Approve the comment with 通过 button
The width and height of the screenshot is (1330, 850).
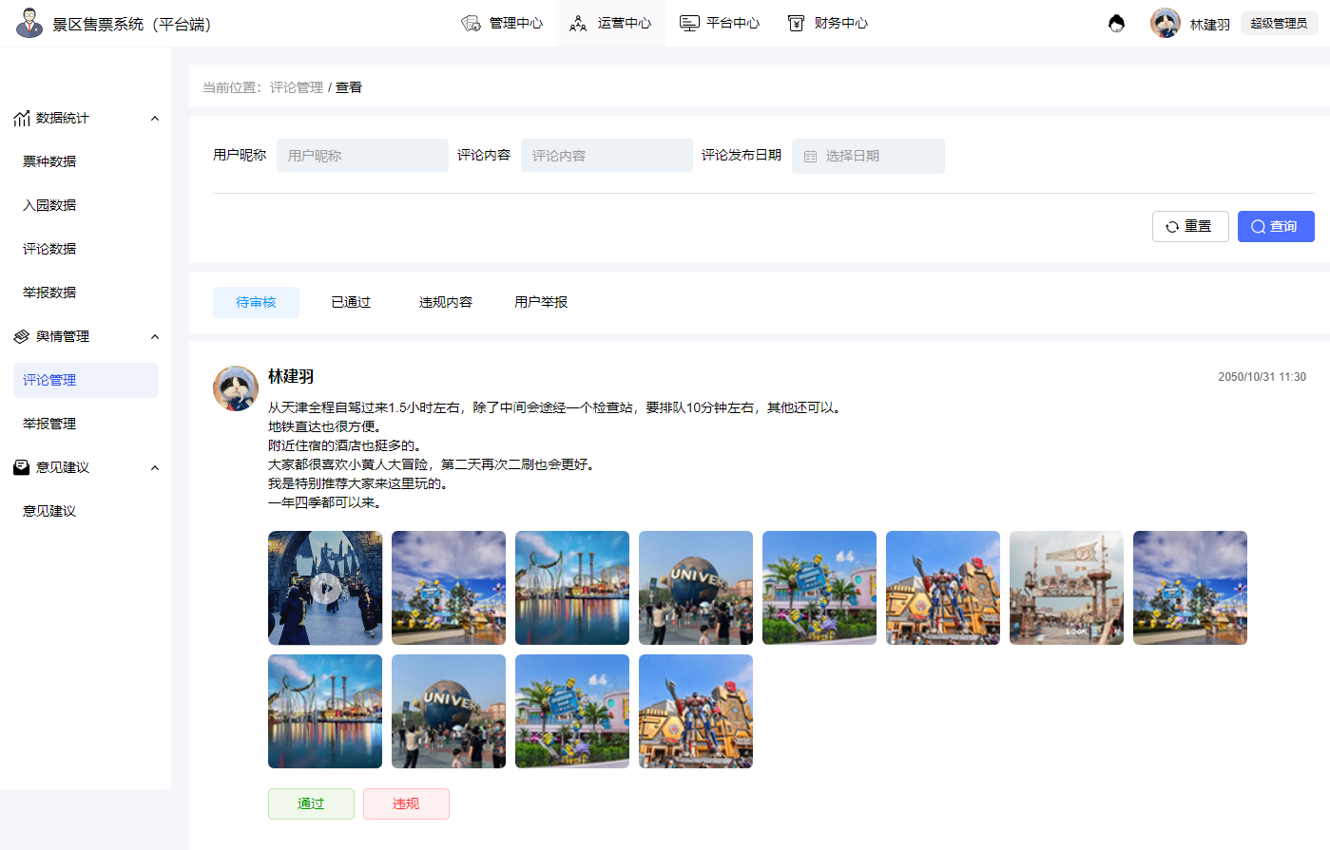click(311, 803)
